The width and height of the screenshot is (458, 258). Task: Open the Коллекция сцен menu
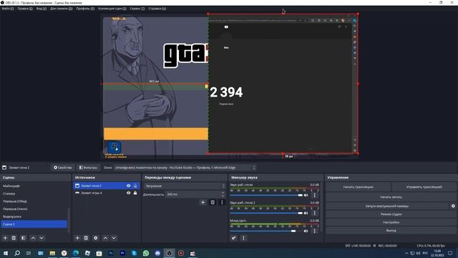coord(112,9)
